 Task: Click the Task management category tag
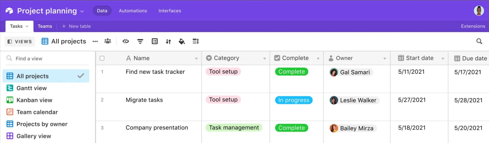234,128
